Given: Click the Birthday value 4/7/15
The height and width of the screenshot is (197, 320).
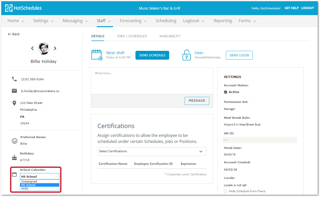Looking at the screenshot, I should 25,160.
